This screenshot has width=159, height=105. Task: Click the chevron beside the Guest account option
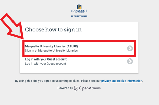point(130,61)
